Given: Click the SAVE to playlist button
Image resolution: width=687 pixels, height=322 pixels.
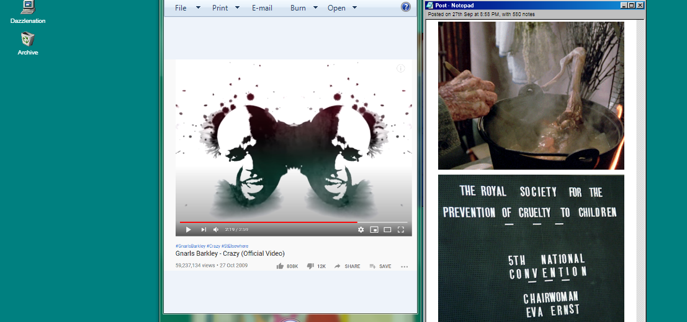Looking at the screenshot, I should click(380, 266).
